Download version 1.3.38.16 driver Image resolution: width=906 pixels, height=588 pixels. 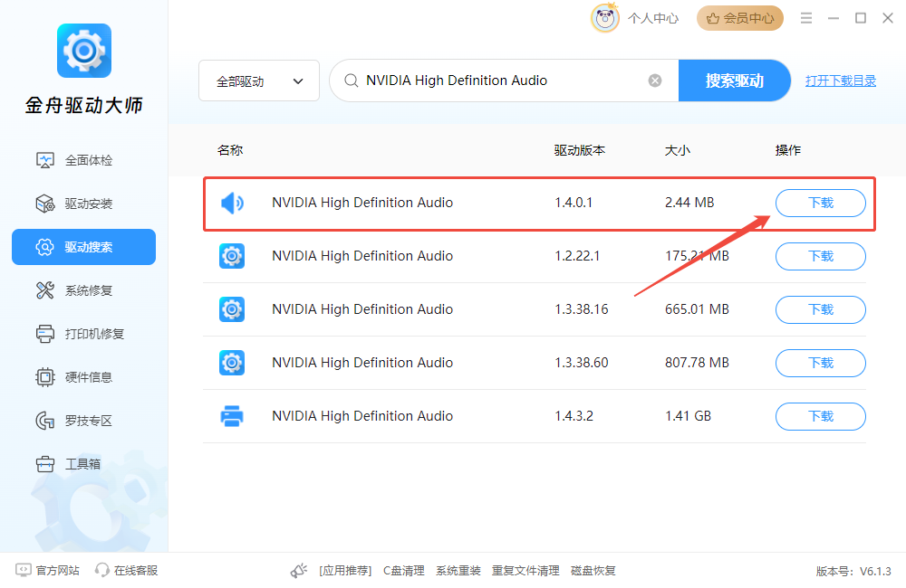point(821,310)
